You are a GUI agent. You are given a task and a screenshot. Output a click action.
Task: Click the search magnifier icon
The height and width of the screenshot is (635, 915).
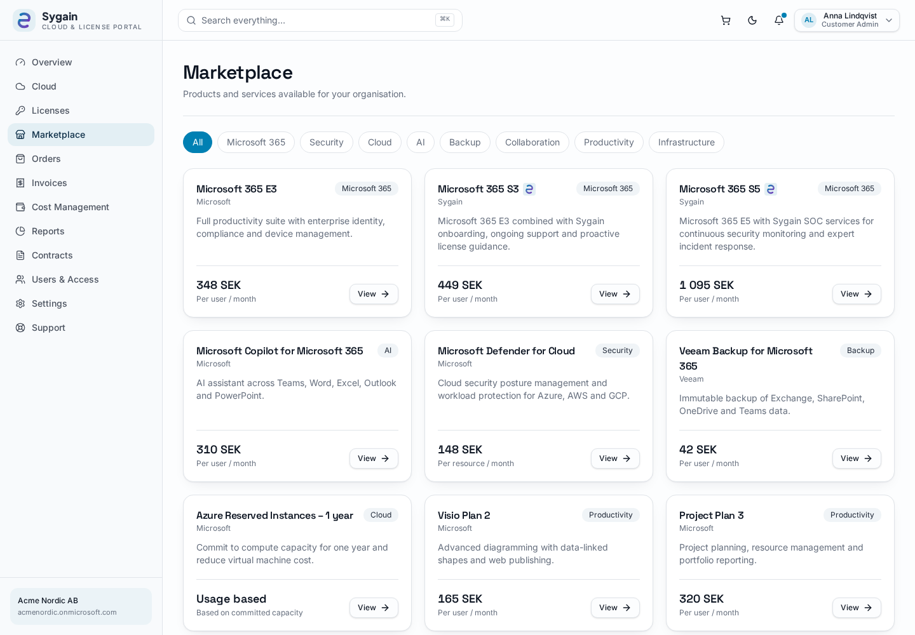(191, 20)
